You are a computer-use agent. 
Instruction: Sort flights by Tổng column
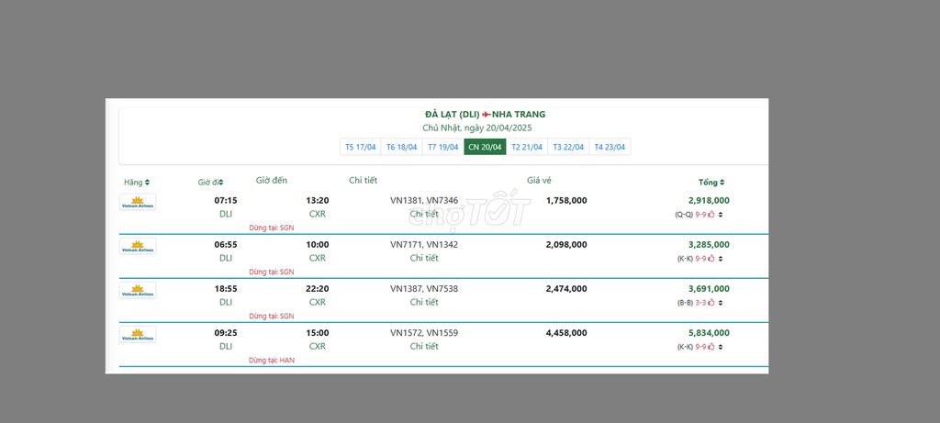point(711,183)
